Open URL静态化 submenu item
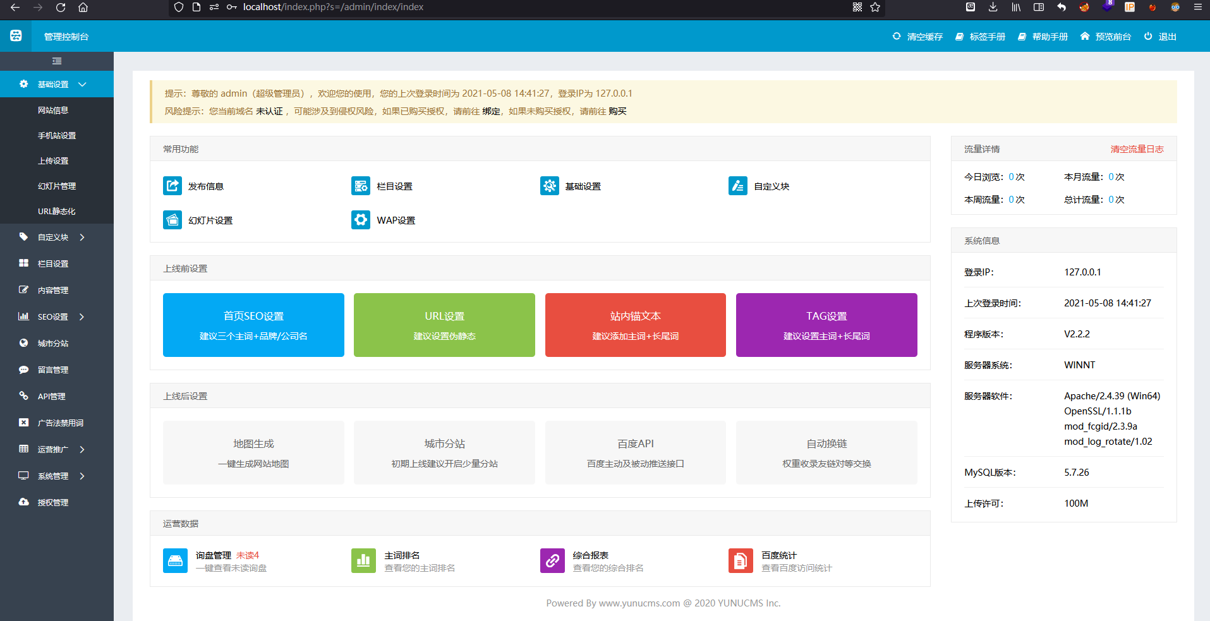Screen dimensions: 1210x621 tap(57, 211)
